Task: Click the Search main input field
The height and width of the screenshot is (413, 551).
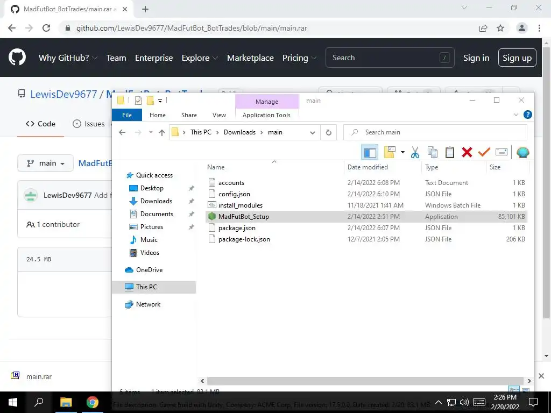Action: point(435,132)
